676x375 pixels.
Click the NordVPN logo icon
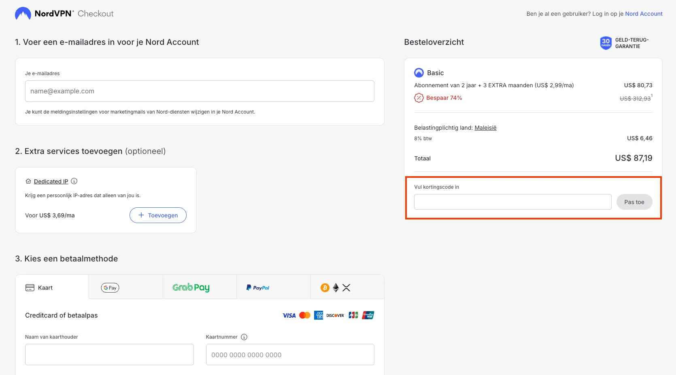pyautogui.click(x=23, y=14)
